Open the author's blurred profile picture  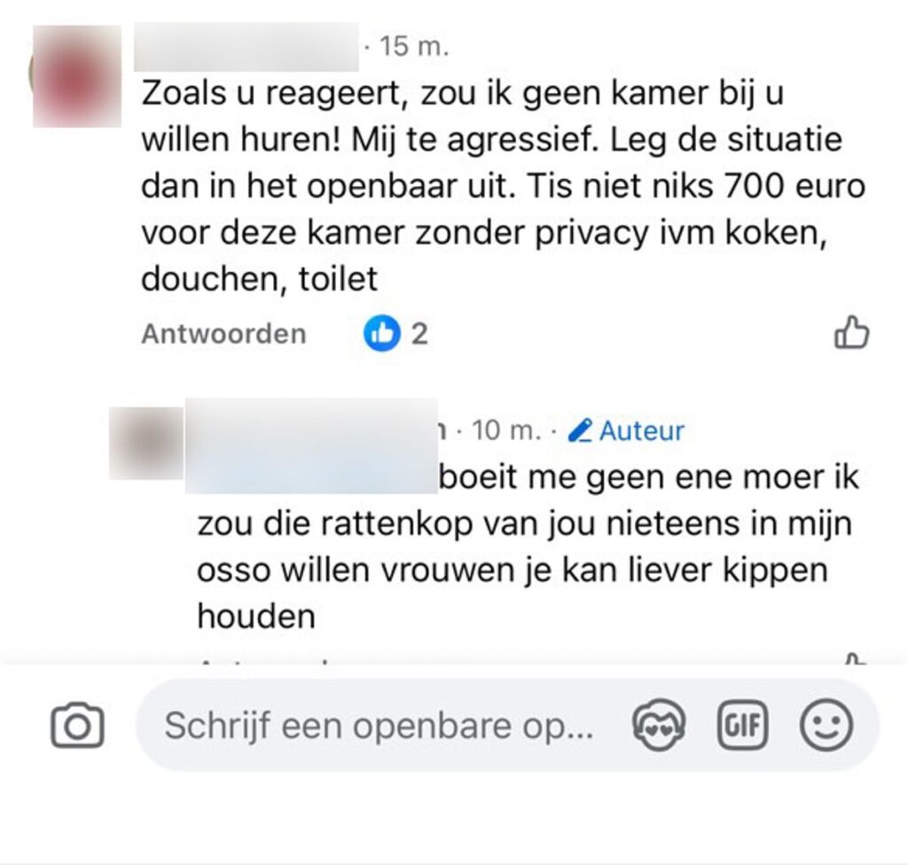[x=146, y=444]
